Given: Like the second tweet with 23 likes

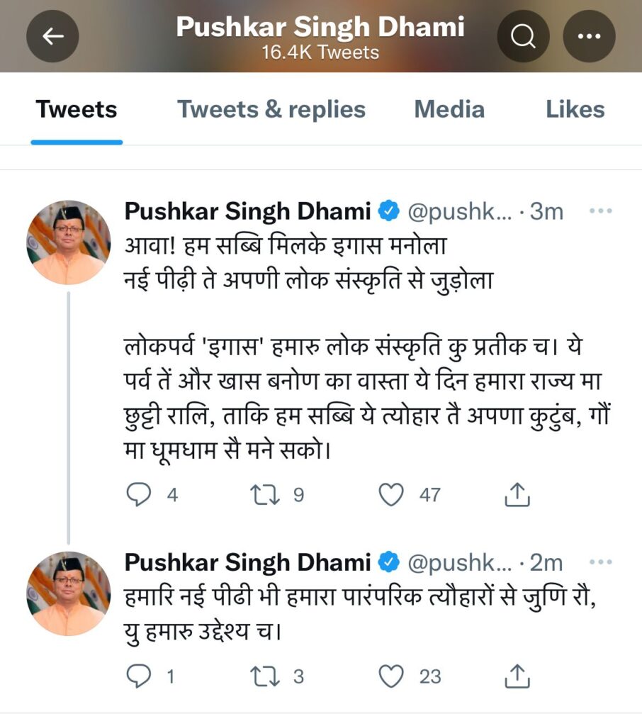Looking at the screenshot, I should click(x=391, y=676).
